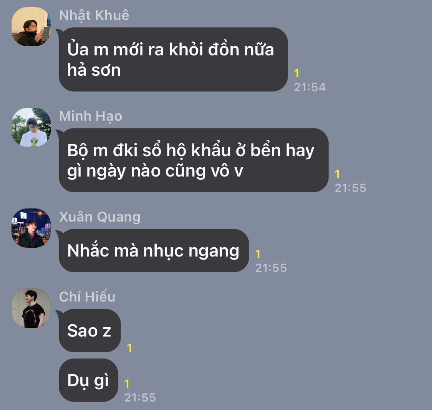Select the message "Ủa m mới ra khỏi đồn nữa"

(173, 59)
